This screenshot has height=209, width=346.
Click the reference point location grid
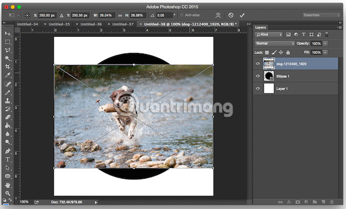pyautogui.click(x=27, y=16)
